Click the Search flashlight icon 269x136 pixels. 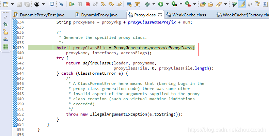click(219, 4)
